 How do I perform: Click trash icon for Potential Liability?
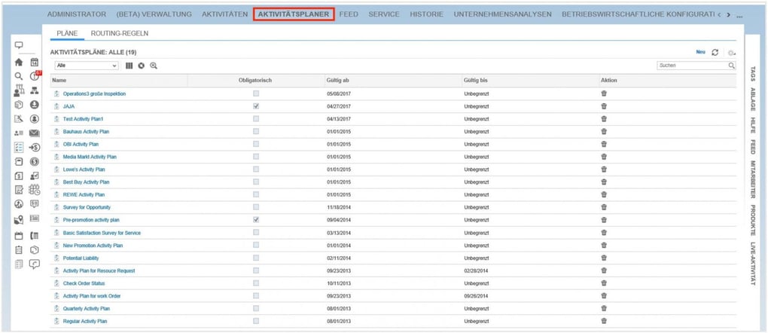[604, 258]
